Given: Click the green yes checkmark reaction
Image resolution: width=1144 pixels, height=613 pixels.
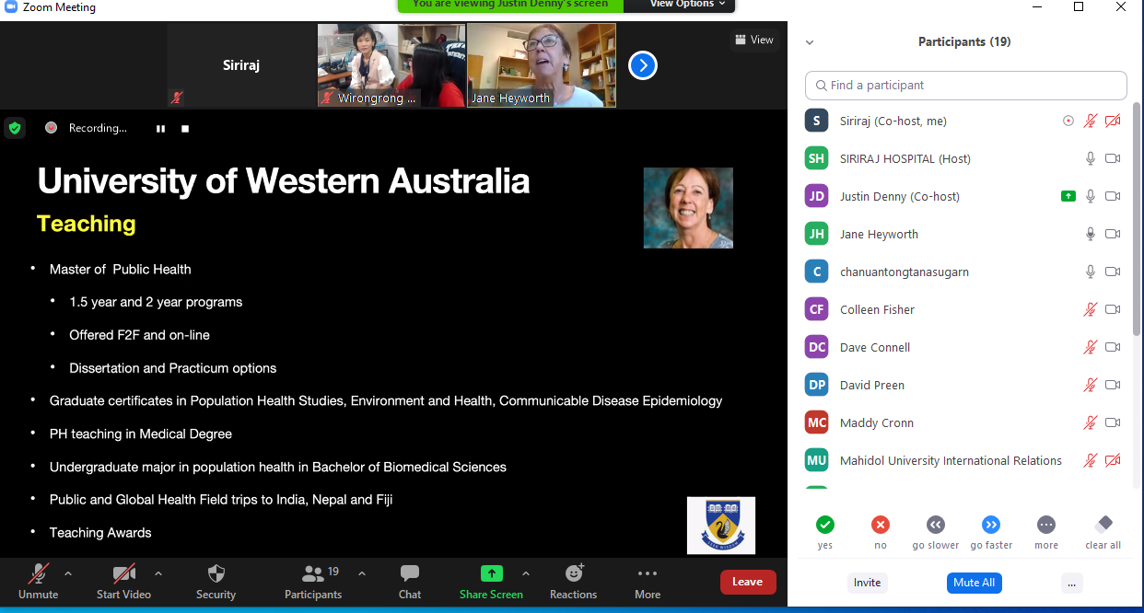Looking at the screenshot, I should coord(824,525).
